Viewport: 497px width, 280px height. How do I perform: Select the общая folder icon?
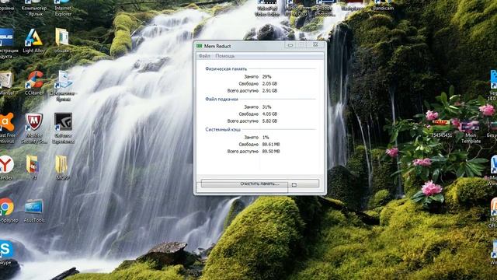tap(62, 40)
